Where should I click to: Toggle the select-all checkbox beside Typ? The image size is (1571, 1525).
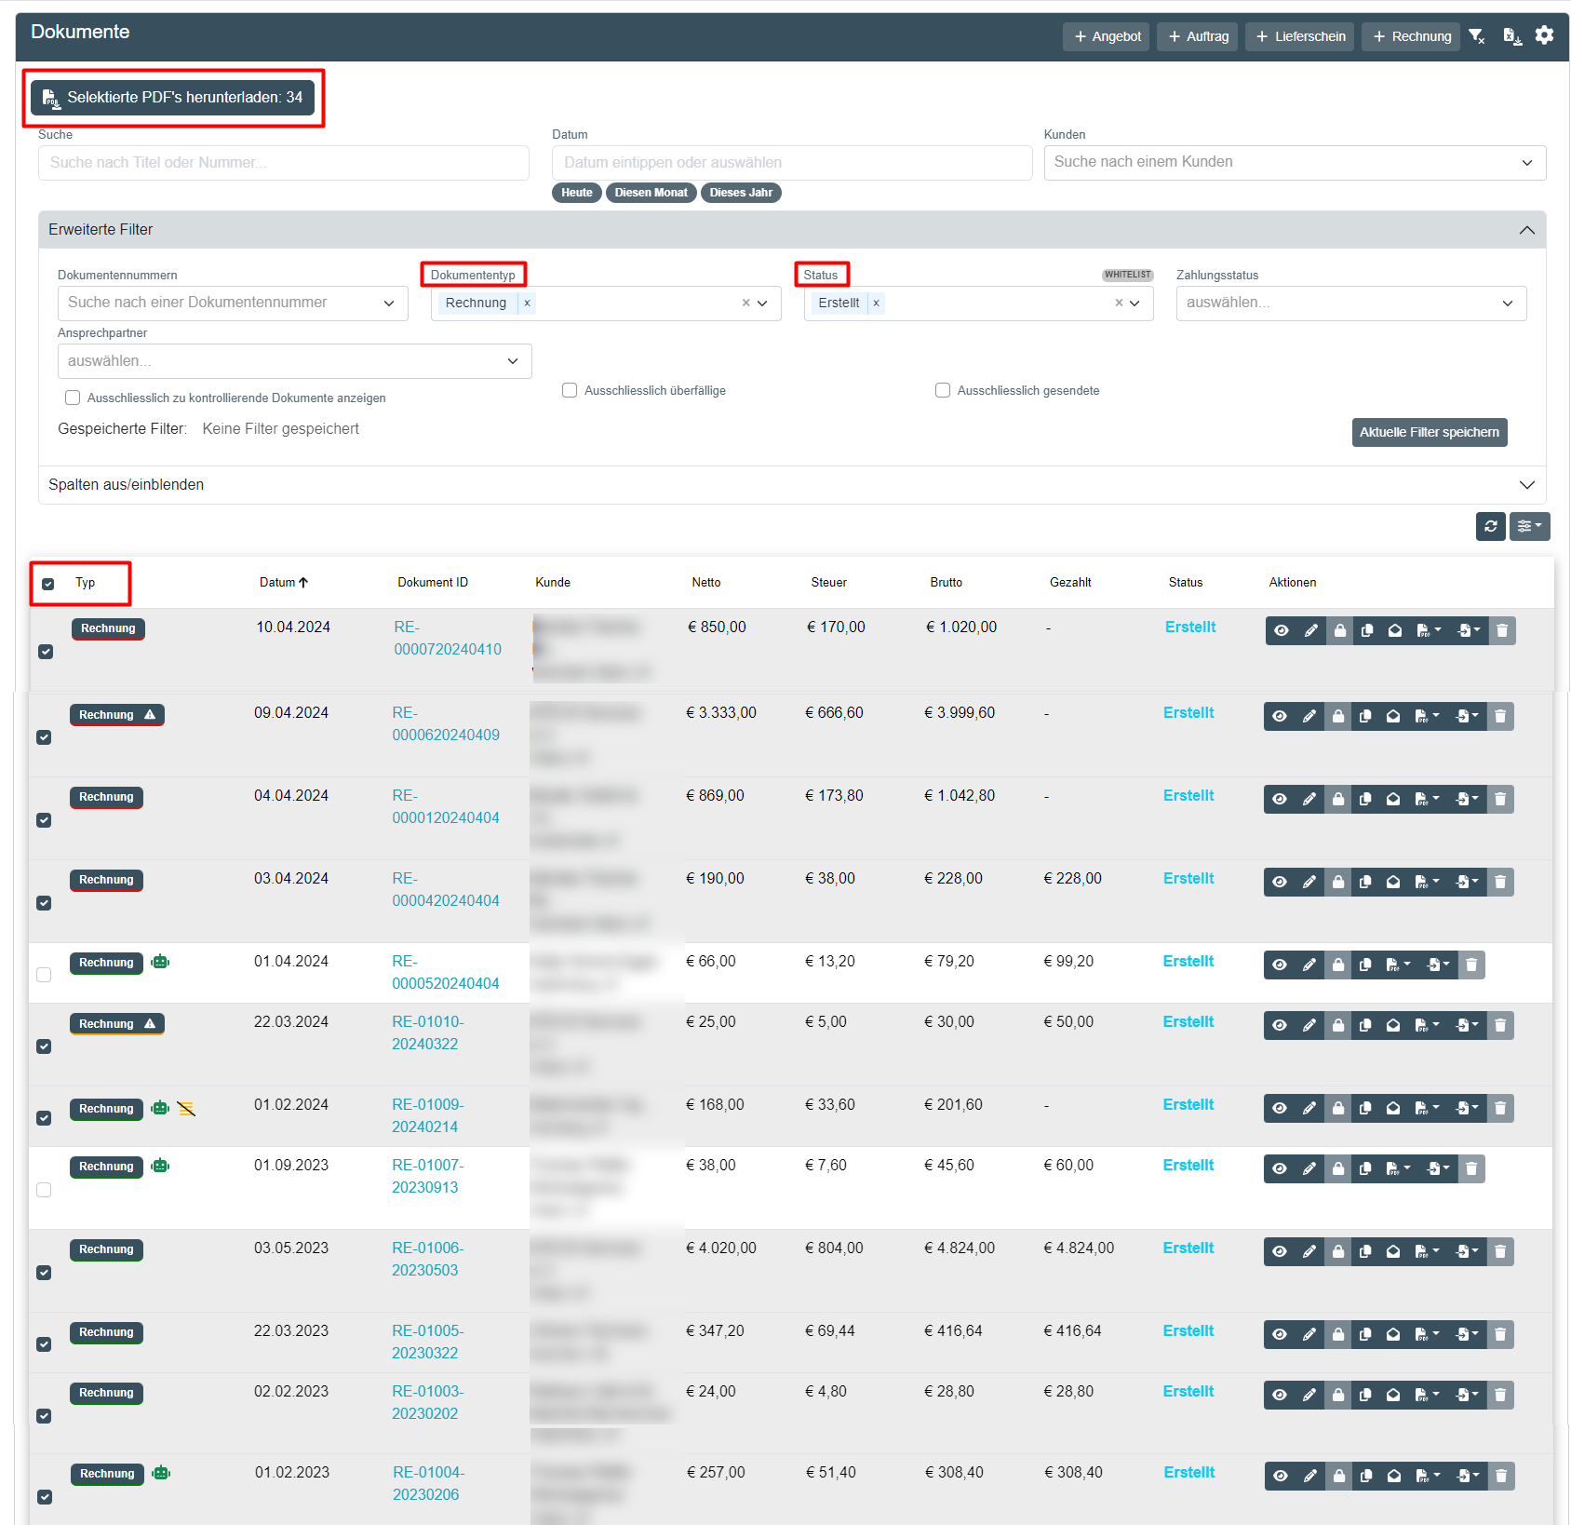[x=48, y=584]
